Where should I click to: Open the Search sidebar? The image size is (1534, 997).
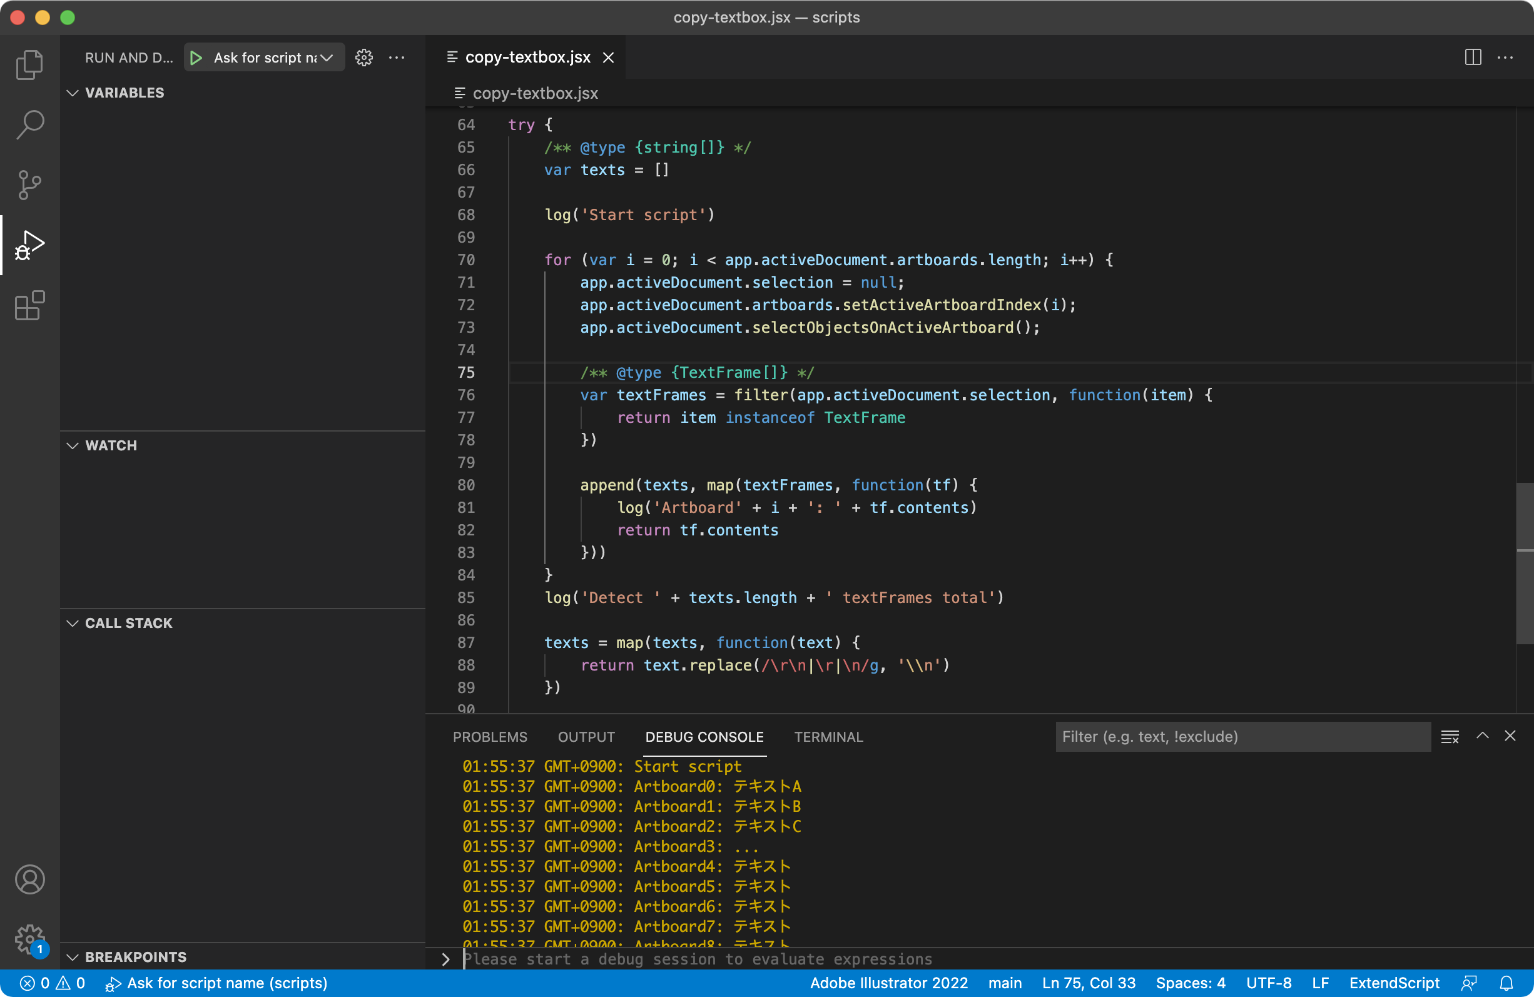(x=29, y=124)
